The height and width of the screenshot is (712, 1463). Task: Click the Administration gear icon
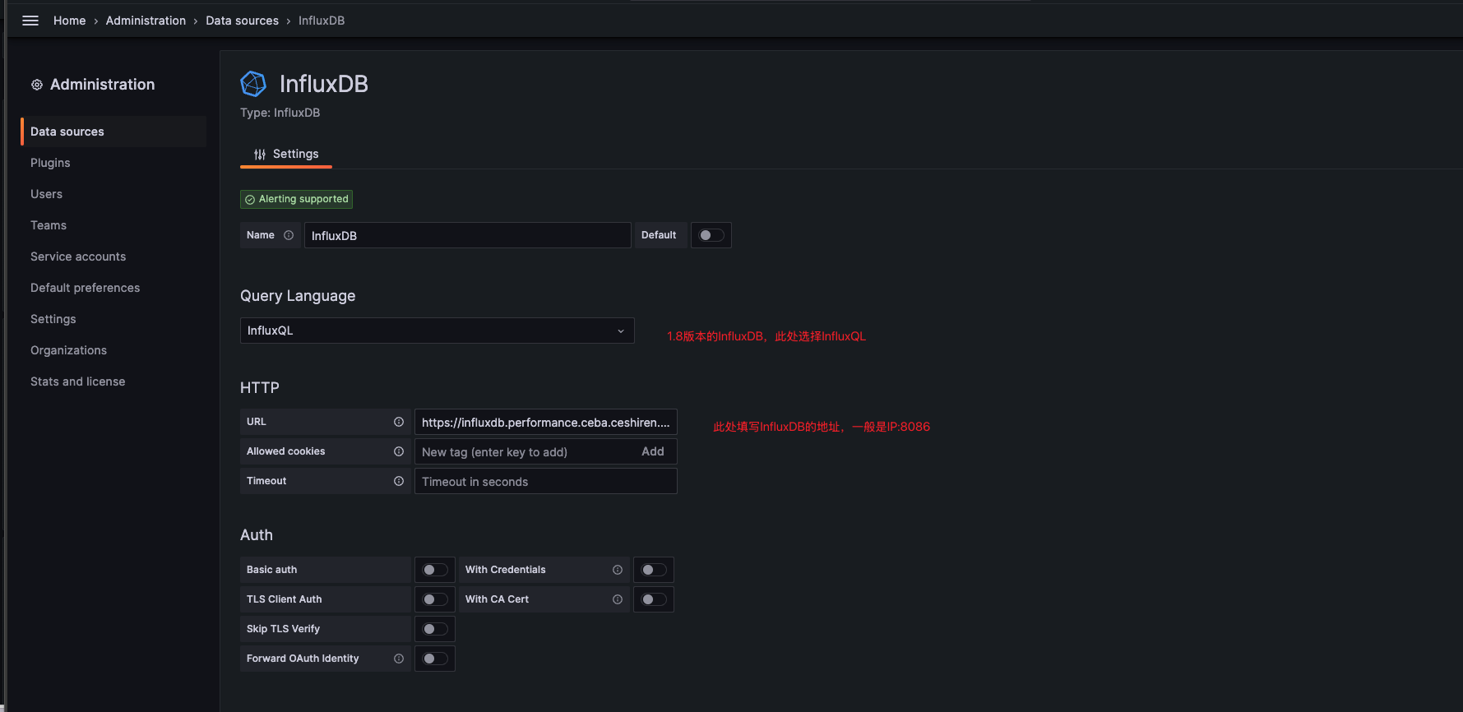[x=37, y=85]
